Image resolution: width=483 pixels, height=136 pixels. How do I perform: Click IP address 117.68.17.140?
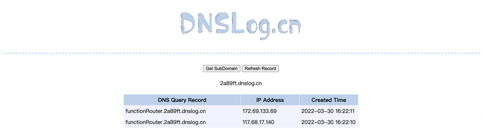click(x=258, y=122)
